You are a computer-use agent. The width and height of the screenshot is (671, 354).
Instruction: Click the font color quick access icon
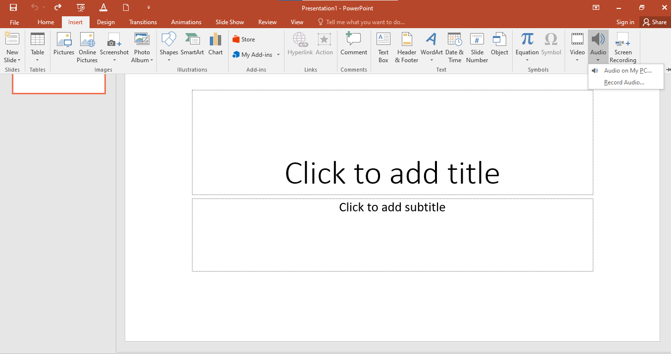coord(103,7)
